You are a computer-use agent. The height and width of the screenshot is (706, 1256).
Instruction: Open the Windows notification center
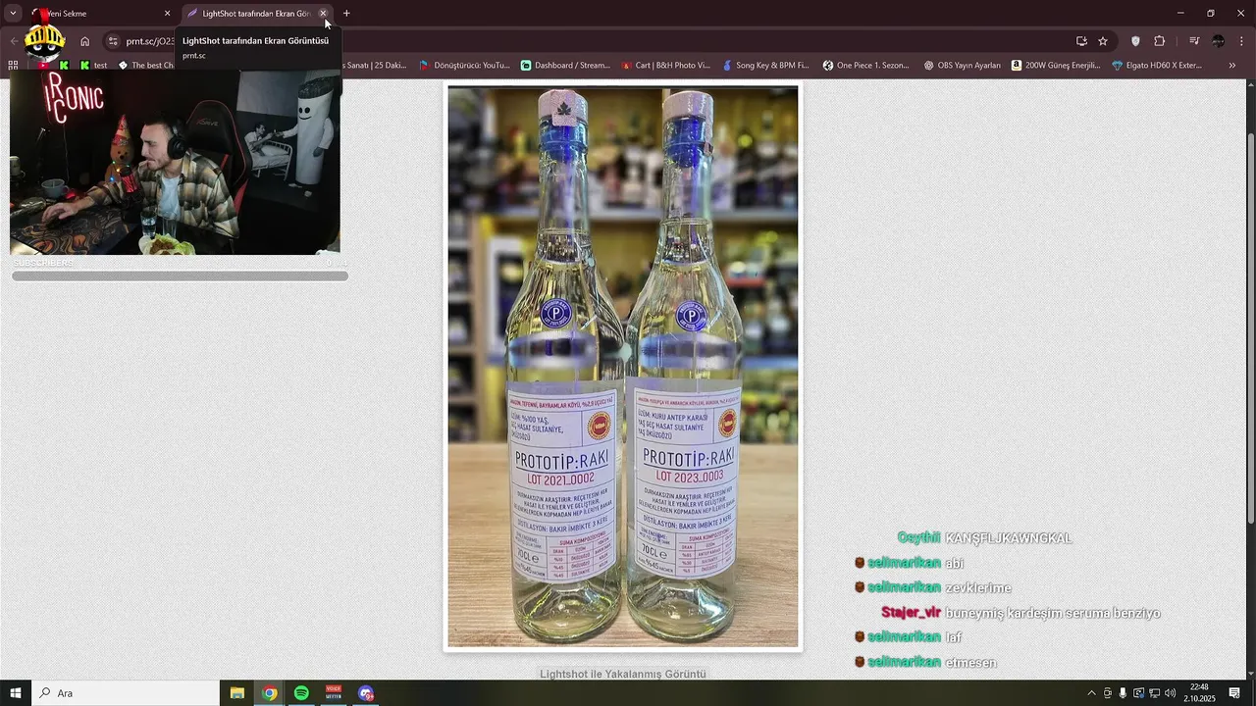tap(1234, 693)
